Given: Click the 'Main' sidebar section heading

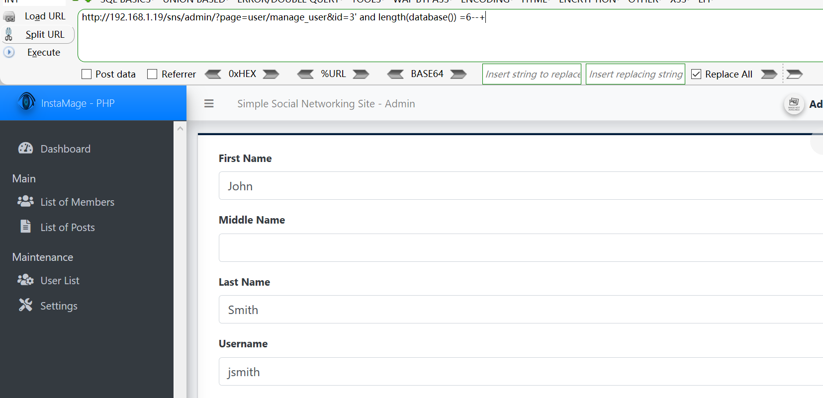Looking at the screenshot, I should pyautogui.click(x=24, y=178).
